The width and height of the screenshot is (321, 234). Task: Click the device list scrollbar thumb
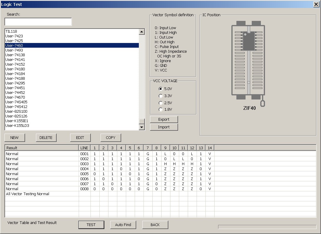pyautogui.click(x=142, y=121)
